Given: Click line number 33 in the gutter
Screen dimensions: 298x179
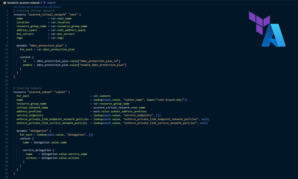Looking at the screenshot, I should 7,134.
